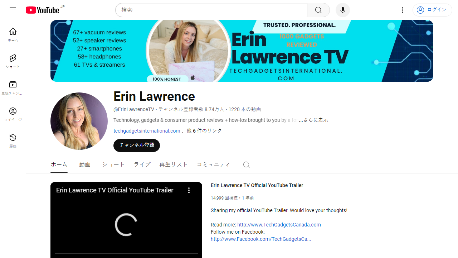Select the ホーム channel tab
Viewport: 458px width, 258px height.
click(x=59, y=164)
